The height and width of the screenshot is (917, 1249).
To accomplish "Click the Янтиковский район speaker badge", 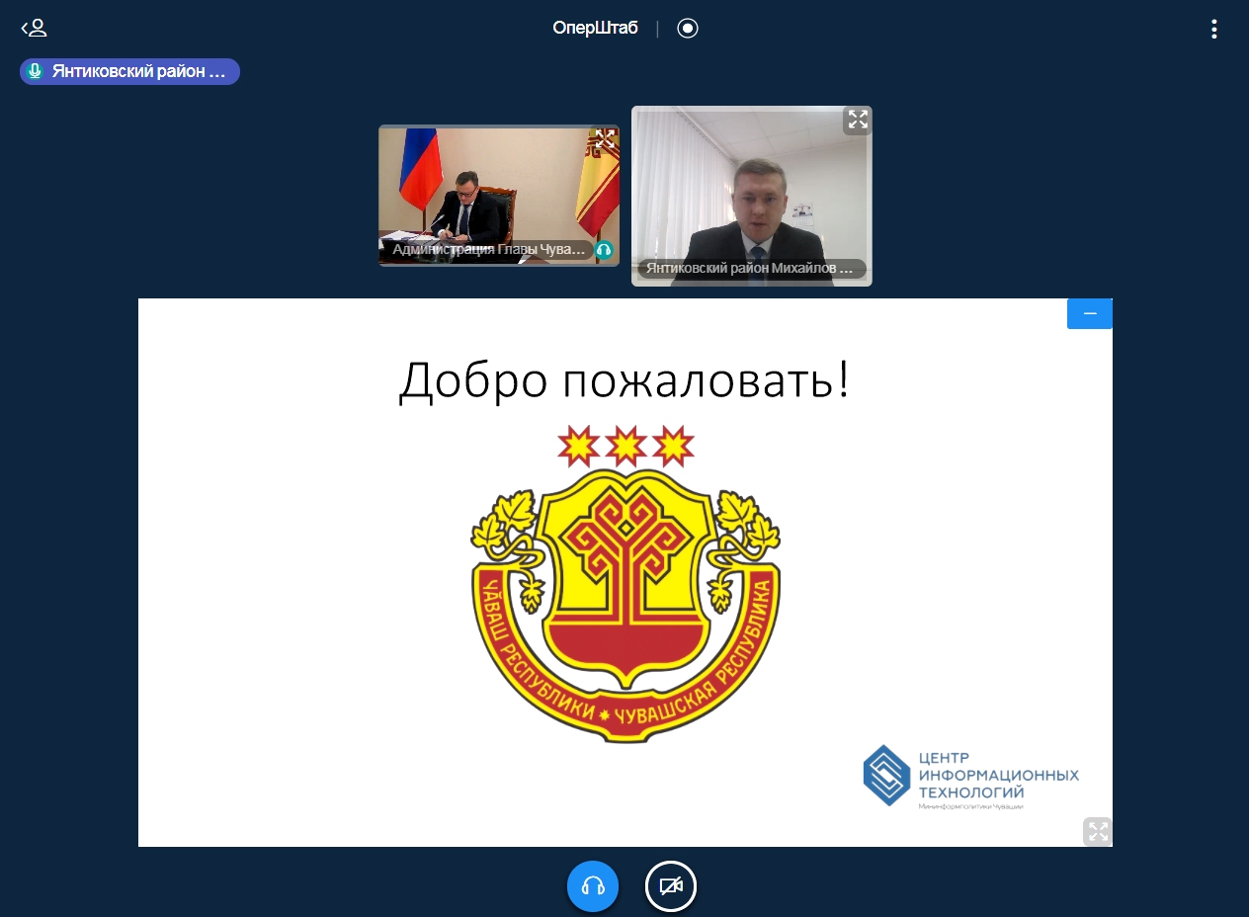I will 129,71.
